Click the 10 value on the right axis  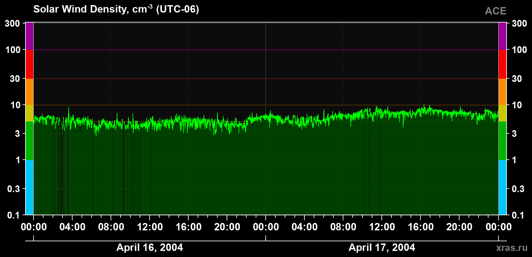coord(517,105)
